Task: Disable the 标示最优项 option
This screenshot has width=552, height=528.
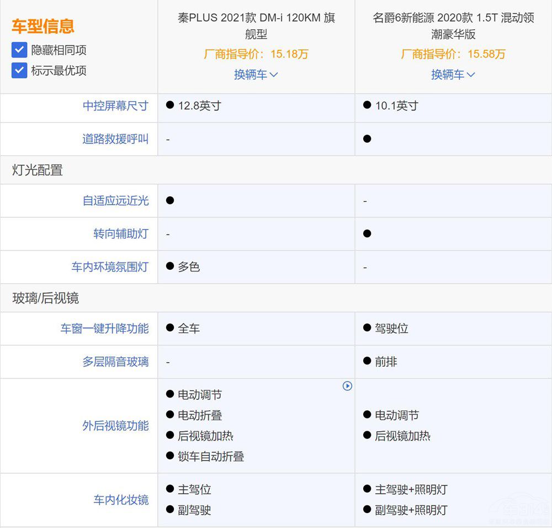Action: pos(19,70)
